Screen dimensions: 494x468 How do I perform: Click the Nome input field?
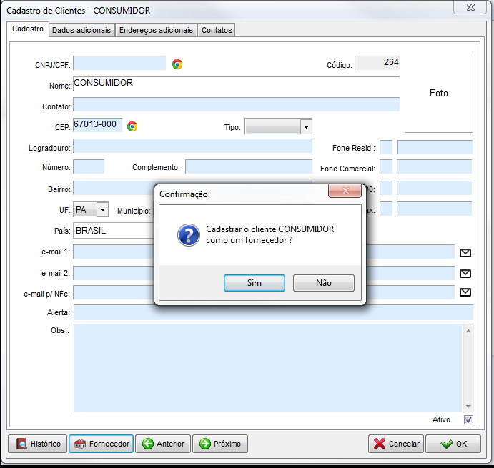click(x=236, y=85)
